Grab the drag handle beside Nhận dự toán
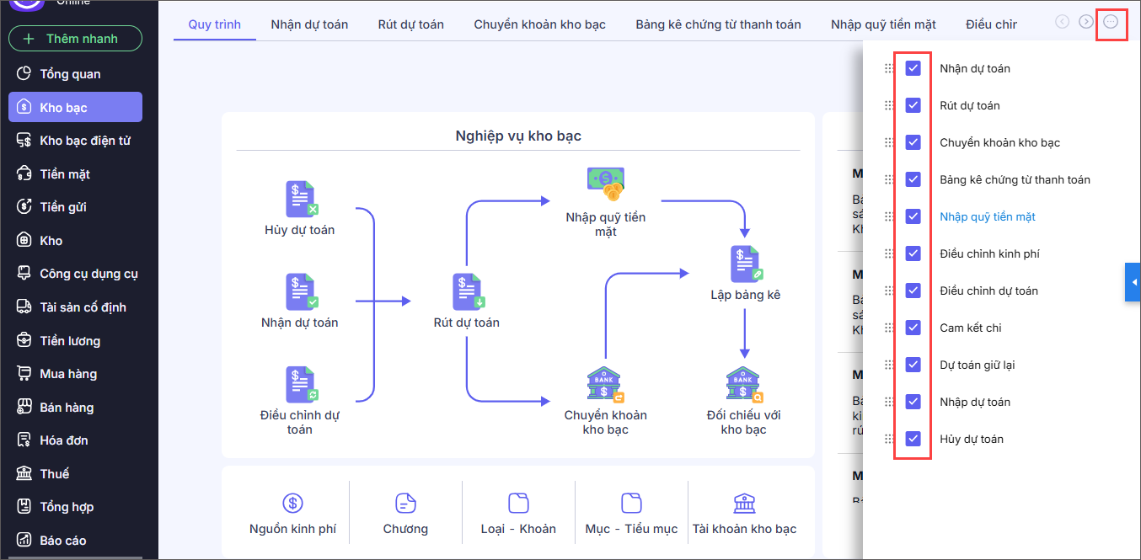 point(888,68)
